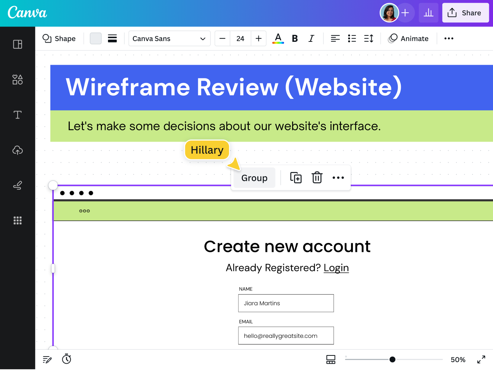Toggle bold formatting
Screen dimensions: 493x370
click(295, 38)
